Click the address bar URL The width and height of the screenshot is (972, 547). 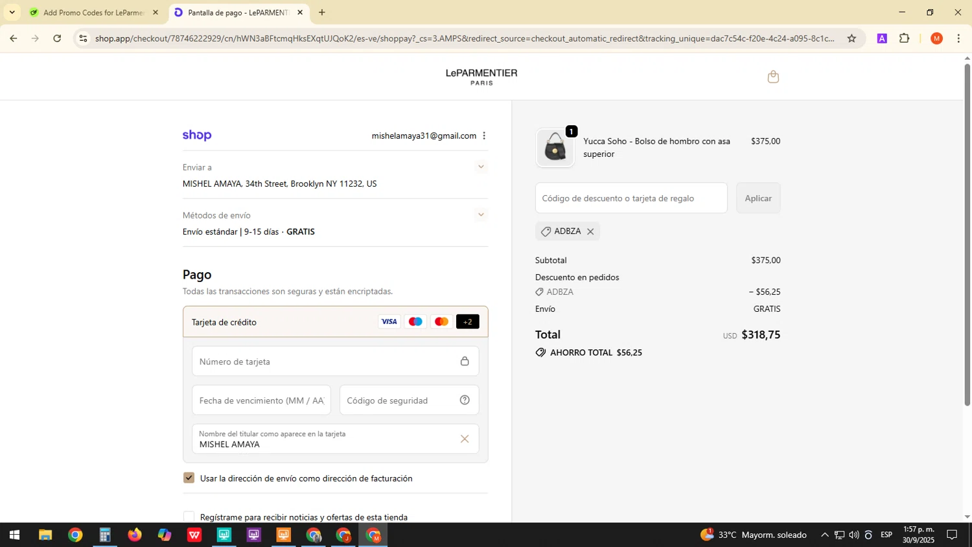pos(465,39)
